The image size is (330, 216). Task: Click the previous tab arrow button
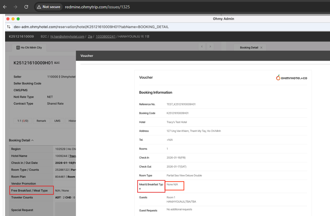click(x=202, y=46)
